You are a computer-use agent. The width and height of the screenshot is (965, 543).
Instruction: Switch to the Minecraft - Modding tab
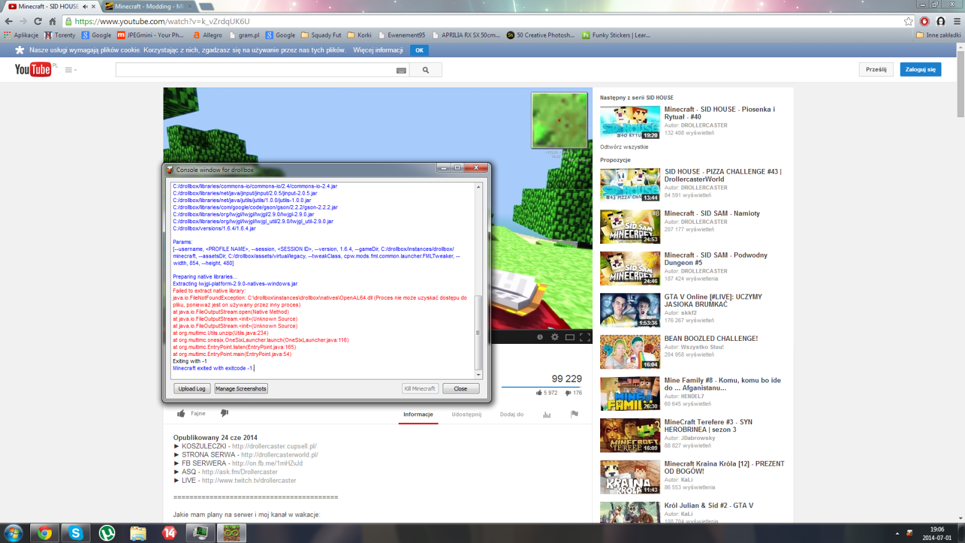point(149,6)
